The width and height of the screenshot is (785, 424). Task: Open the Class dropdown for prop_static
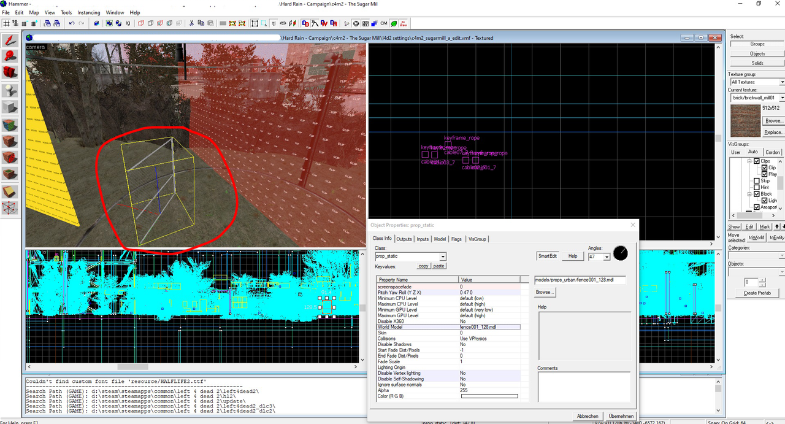coord(443,256)
